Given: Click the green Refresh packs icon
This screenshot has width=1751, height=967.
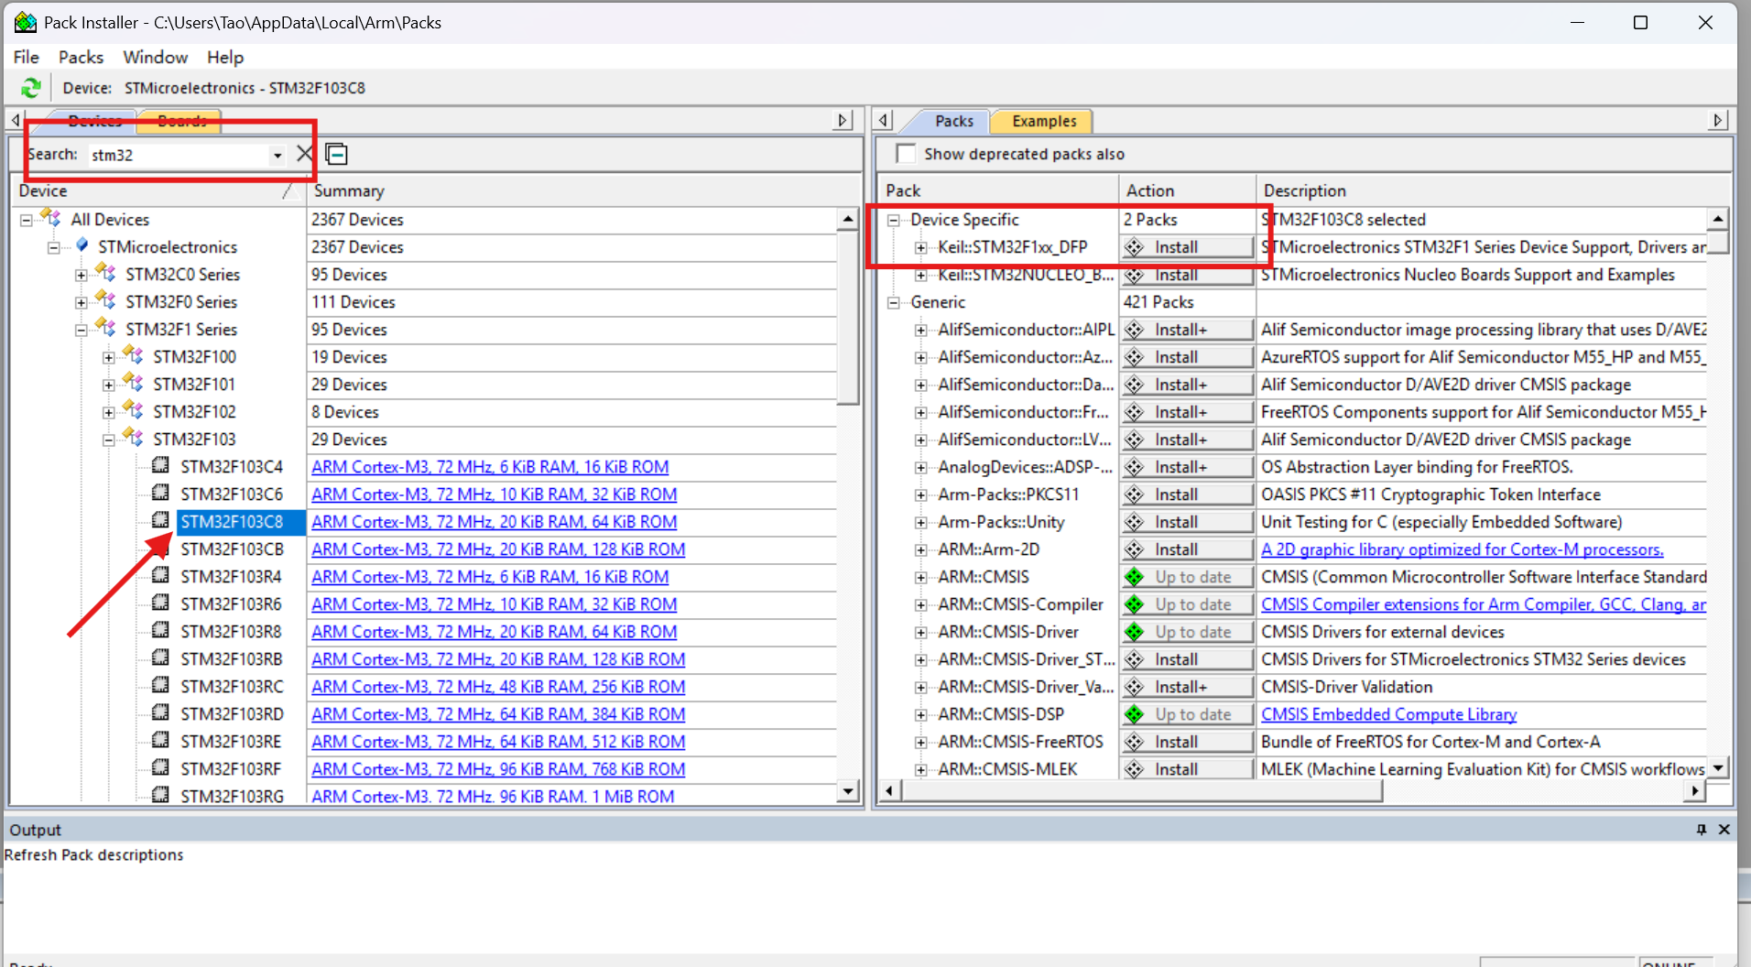Looking at the screenshot, I should [x=31, y=88].
